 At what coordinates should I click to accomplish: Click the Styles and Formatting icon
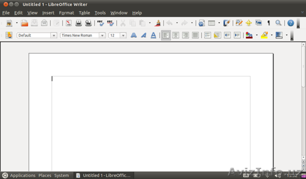(x=9, y=35)
